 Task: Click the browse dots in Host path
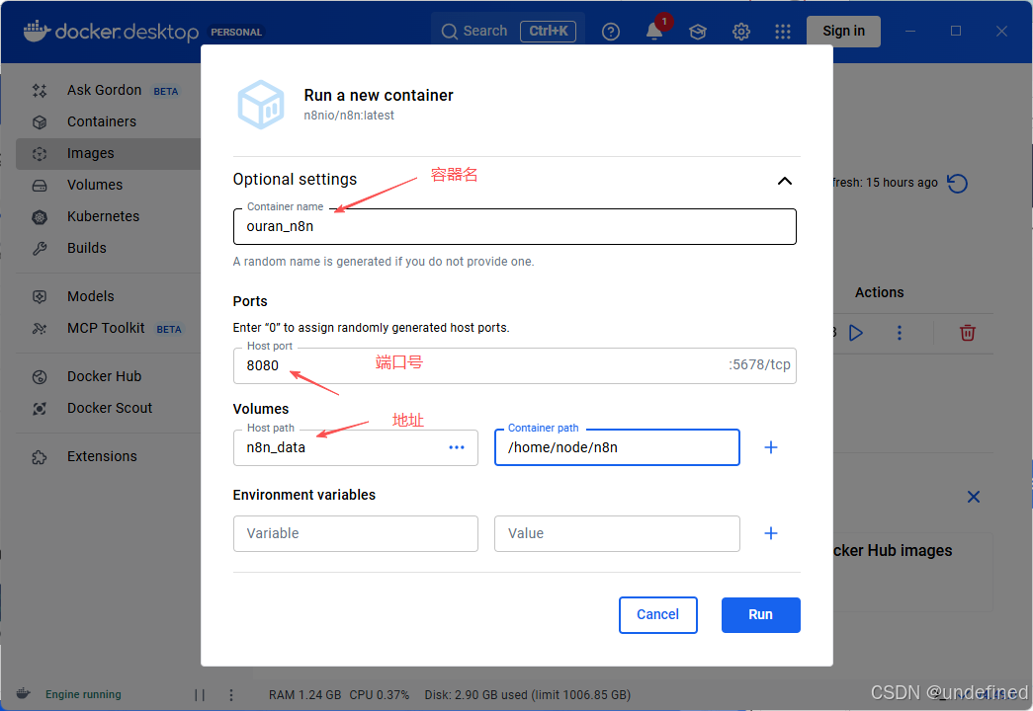coord(457,447)
